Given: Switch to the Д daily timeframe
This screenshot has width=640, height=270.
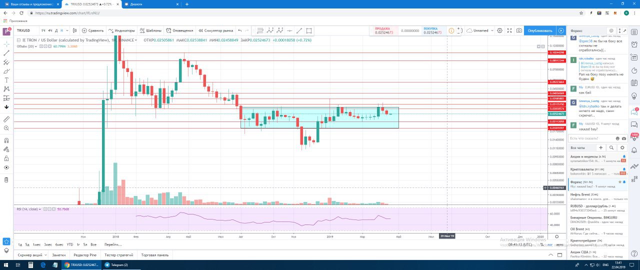Looking at the screenshot, I should click(55, 30).
